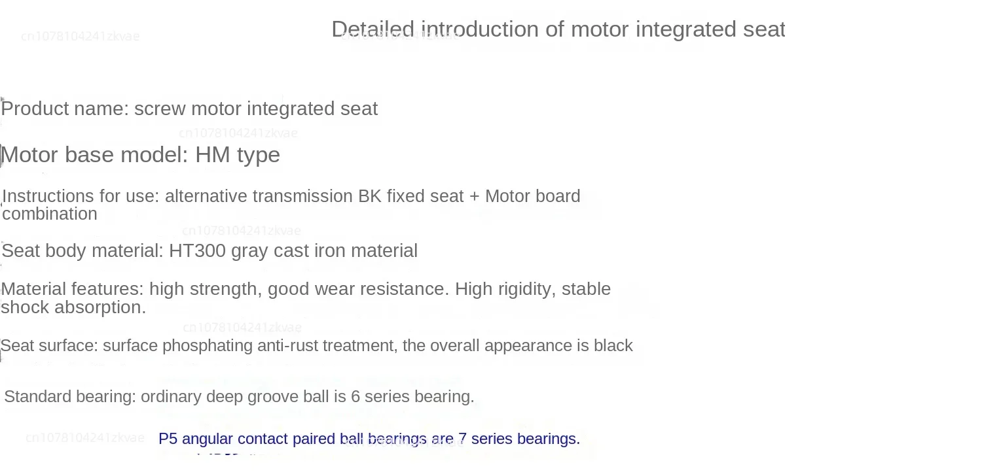Click the 'Seat surface: surface phosphating' line
982x476 pixels.
[317, 346]
